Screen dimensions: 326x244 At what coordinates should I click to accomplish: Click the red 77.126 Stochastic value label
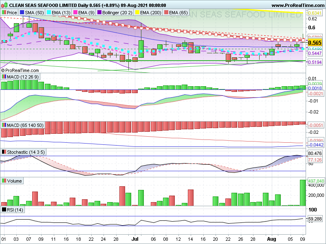315,160
